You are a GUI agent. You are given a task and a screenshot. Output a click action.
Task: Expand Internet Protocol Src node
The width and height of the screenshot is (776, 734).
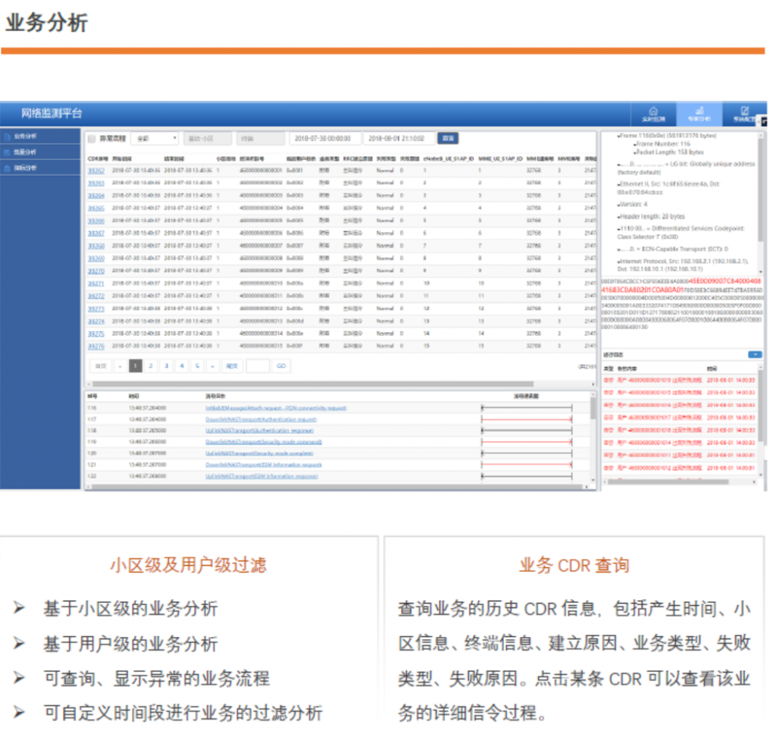(618, 261)
